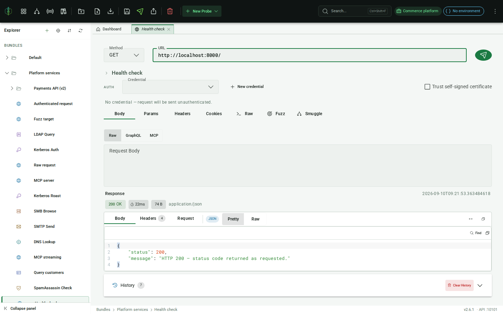Open the vertical three-dot menu
This screenshot has width=503, height=314.
click(x=495, y=11)
